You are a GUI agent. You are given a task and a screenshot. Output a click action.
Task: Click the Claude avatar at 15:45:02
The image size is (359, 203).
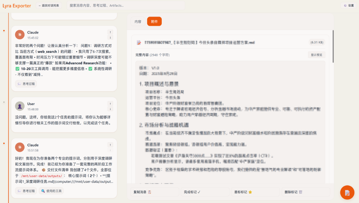pyautogui.click(x=20, y=34)
